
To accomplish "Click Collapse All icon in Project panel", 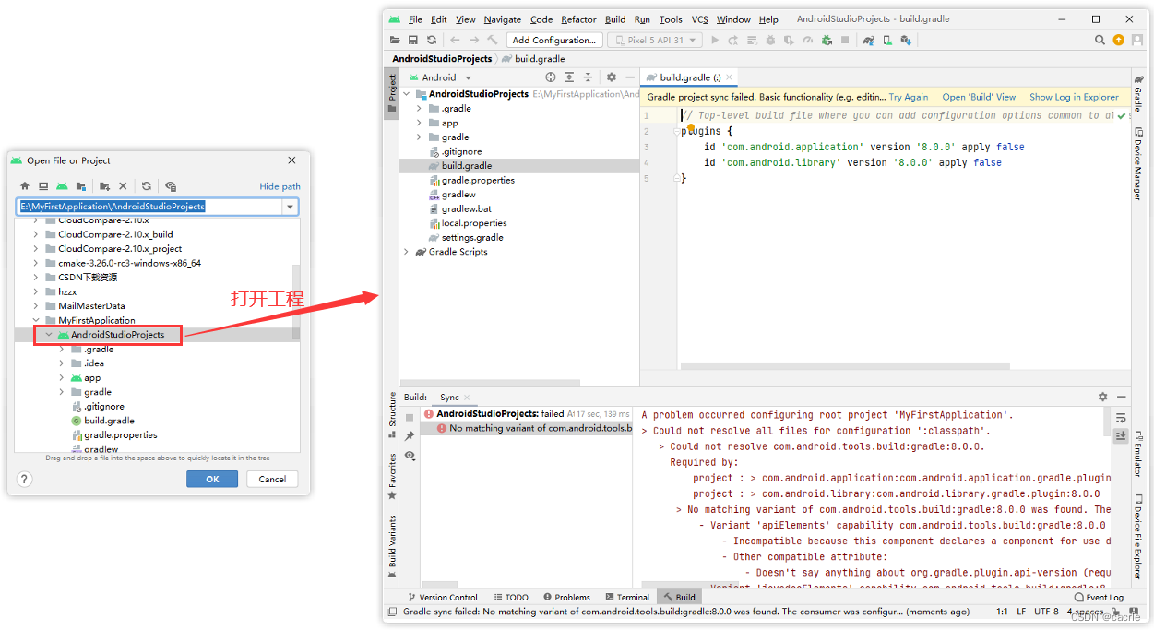I will point(588,77).
